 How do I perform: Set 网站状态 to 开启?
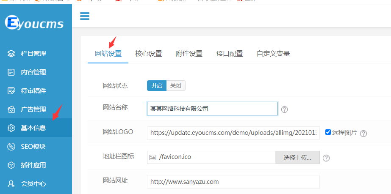(x=157, y=85)
